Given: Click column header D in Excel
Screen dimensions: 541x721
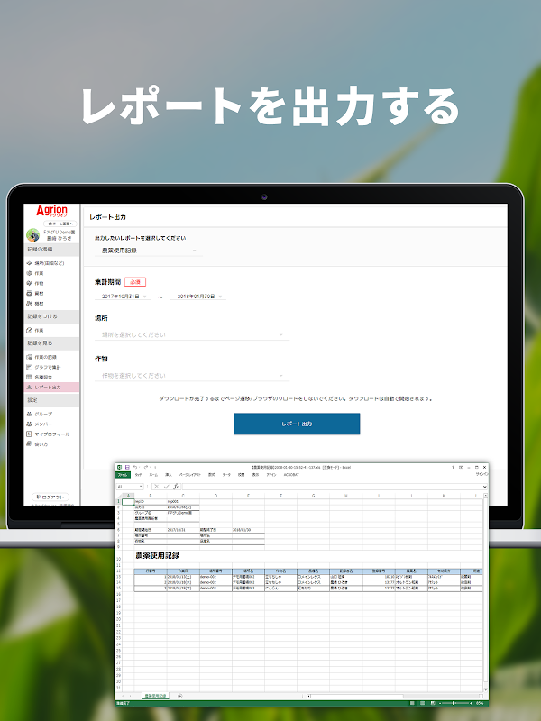Looking at the screenshot, I should pyautogui.click(x=215, y=496).
